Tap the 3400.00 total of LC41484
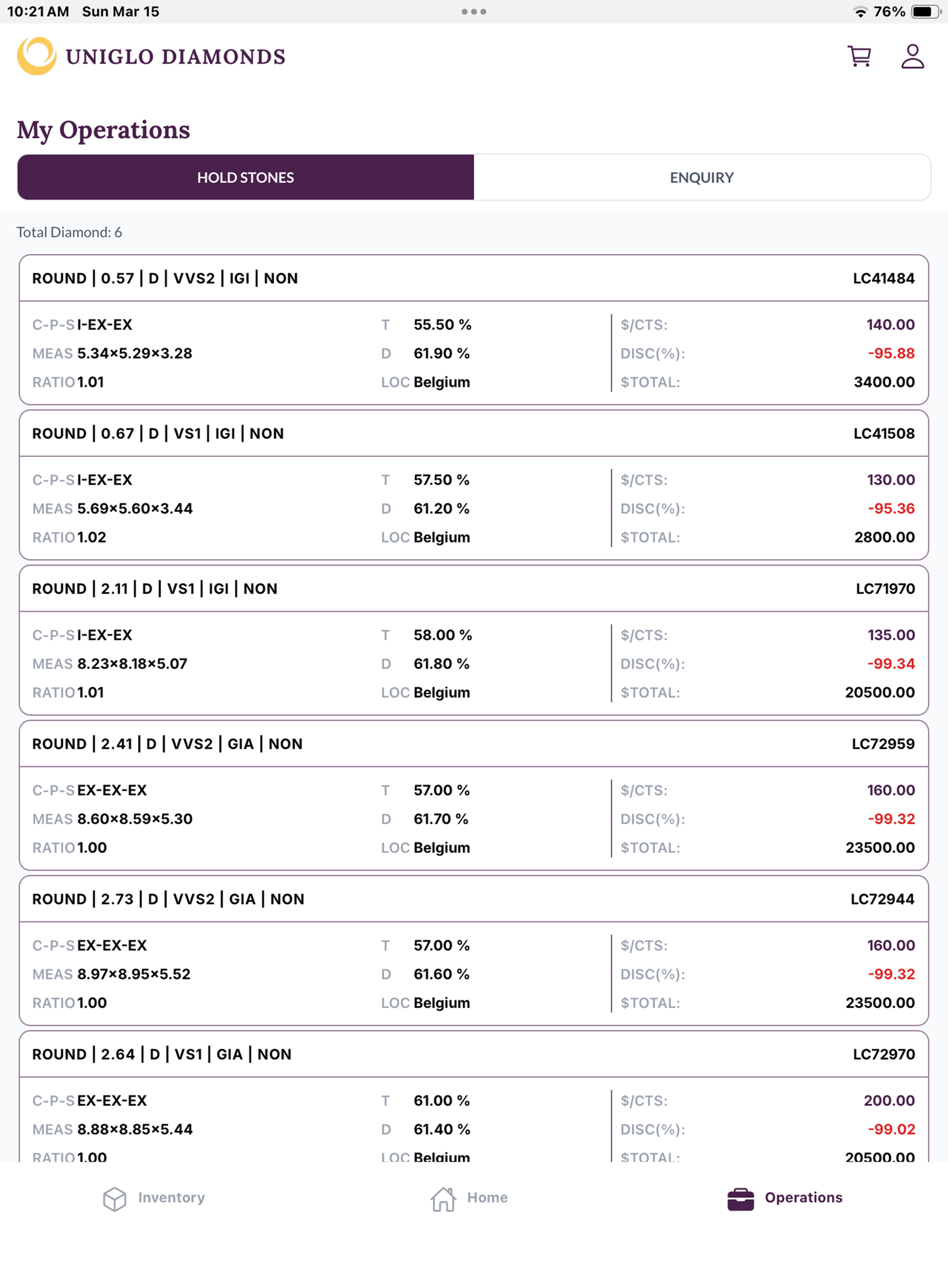 point(884,382)
